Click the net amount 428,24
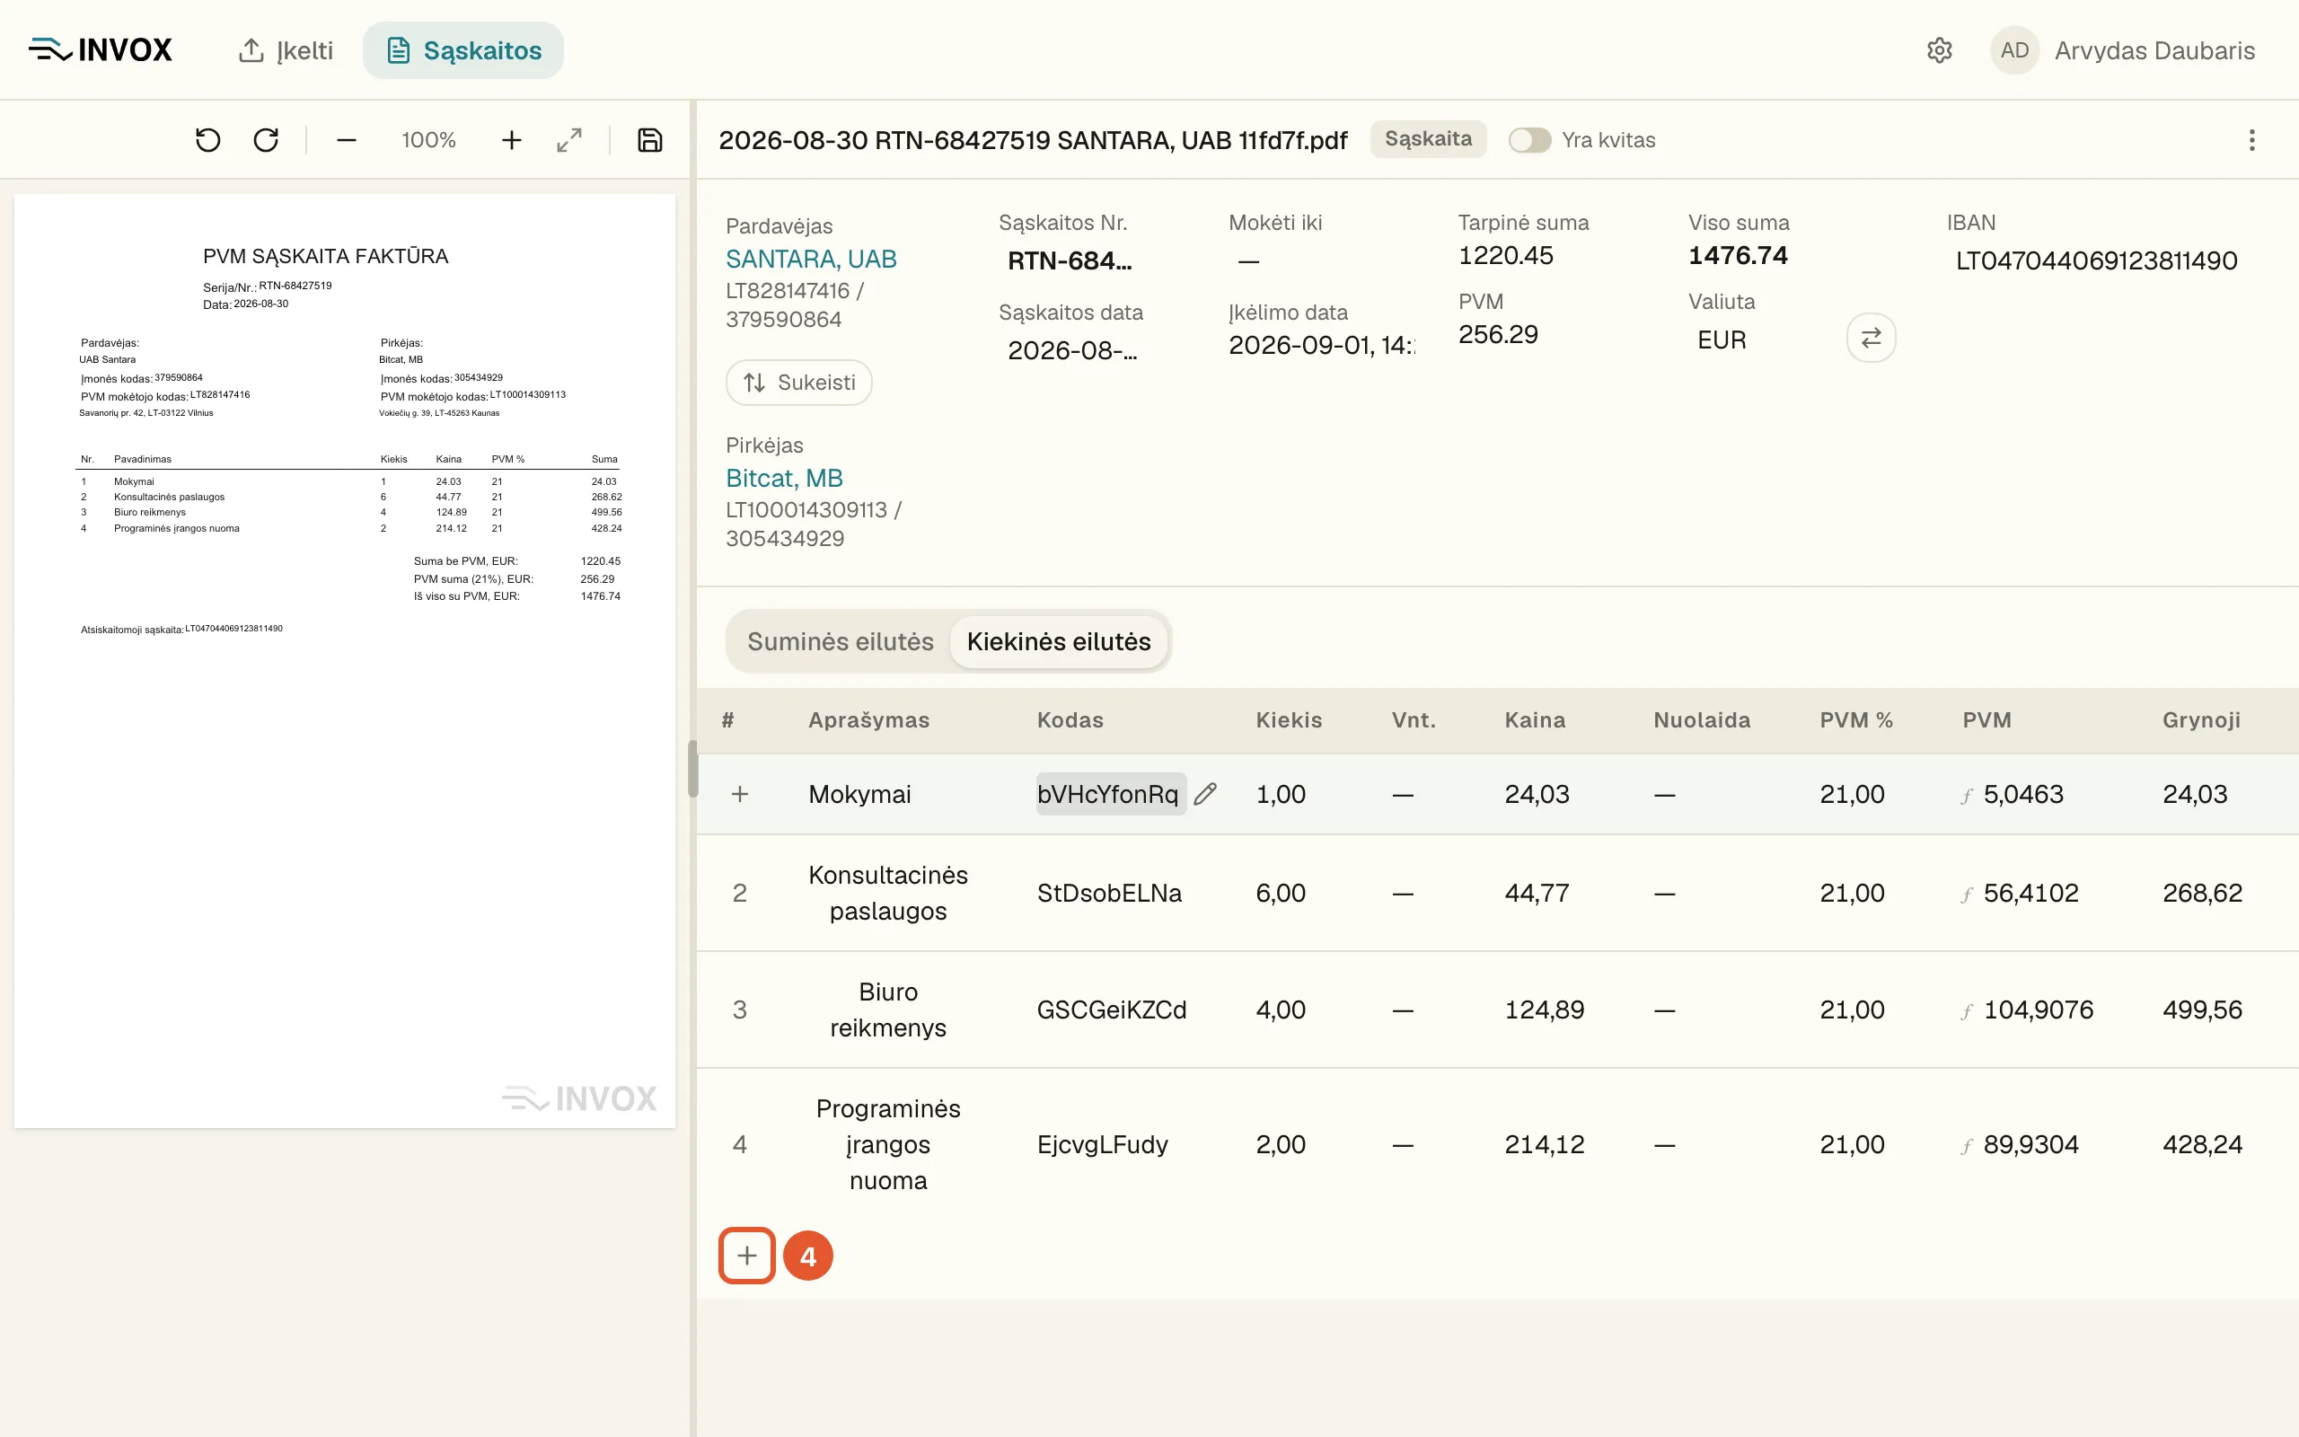 pos(2202,1145)
